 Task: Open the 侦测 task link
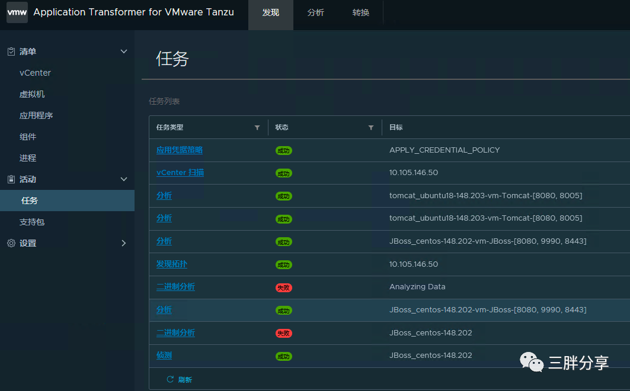point(164,356)
